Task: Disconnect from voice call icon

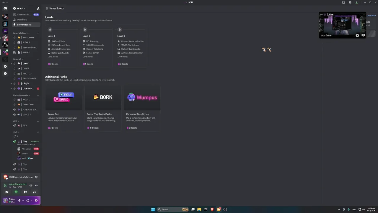Action: [x=36, y=185]
